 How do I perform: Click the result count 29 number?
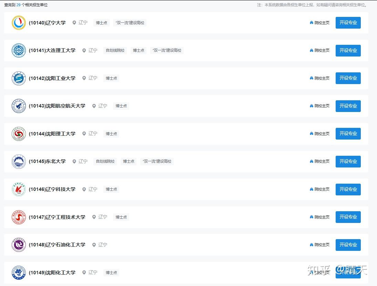coord(19,5)
